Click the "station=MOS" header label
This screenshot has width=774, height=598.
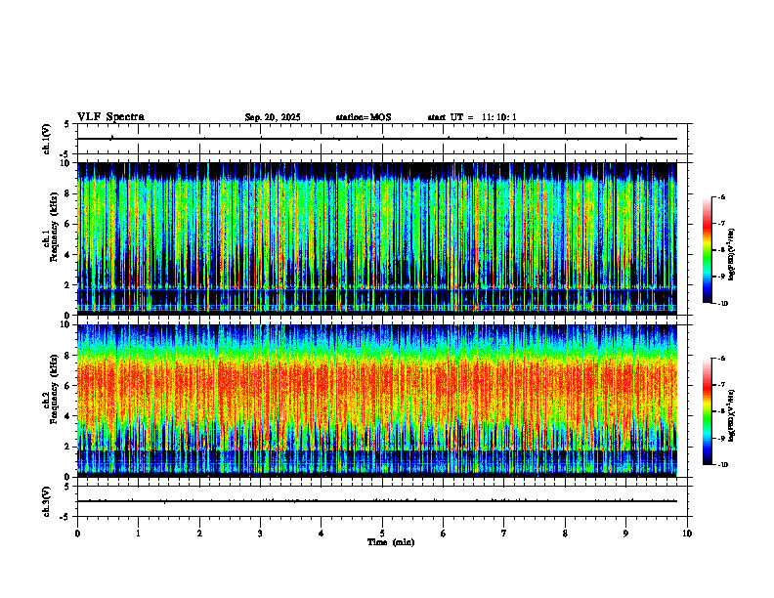tap(364, 117)
